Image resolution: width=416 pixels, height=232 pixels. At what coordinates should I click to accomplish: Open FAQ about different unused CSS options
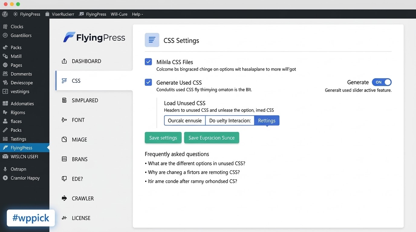197,163
